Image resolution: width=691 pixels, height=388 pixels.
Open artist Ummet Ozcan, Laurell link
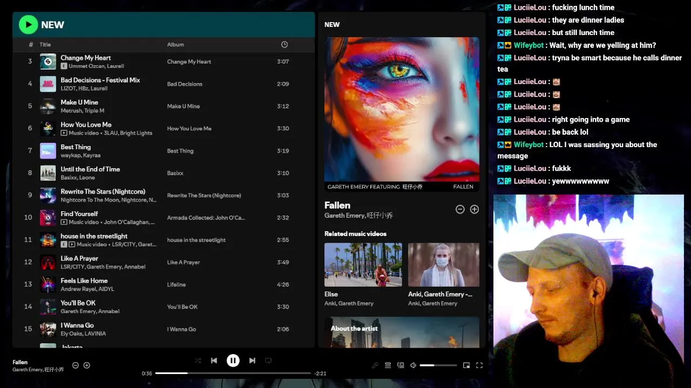[97, 66]
